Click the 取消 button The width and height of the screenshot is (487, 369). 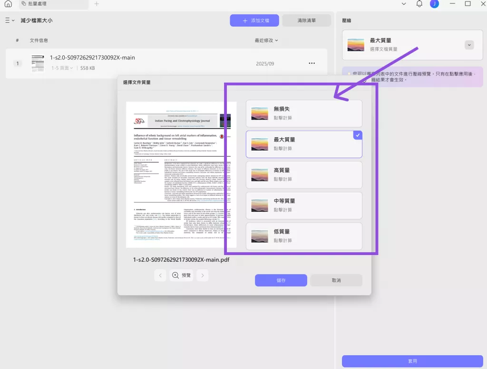336,280
